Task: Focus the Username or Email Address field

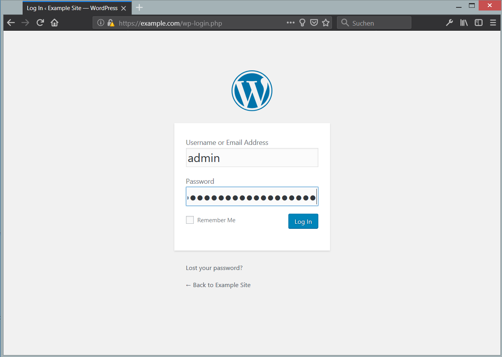Action: coord(252,158)
